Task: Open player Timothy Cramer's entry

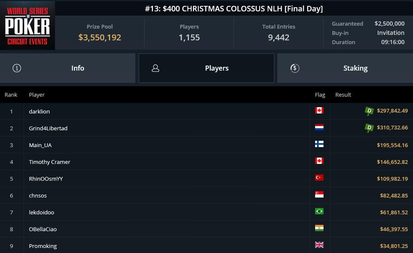Action: 50,162
